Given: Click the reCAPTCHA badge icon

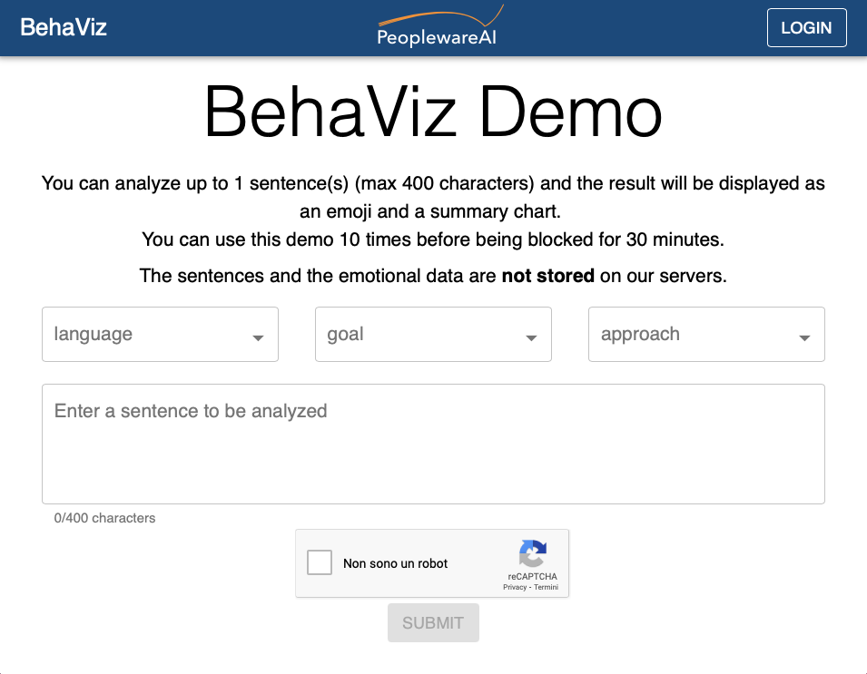Looking at the screenshot, I should pyautogui.click(x=533, y=555).
